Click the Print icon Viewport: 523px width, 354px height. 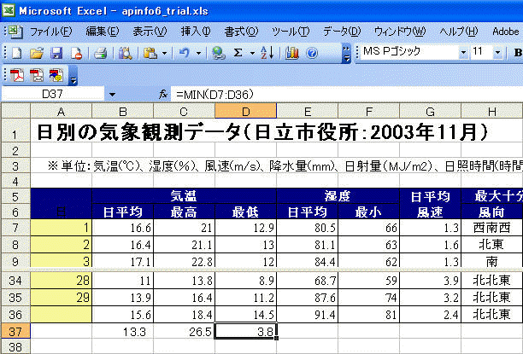coord(100,53)
